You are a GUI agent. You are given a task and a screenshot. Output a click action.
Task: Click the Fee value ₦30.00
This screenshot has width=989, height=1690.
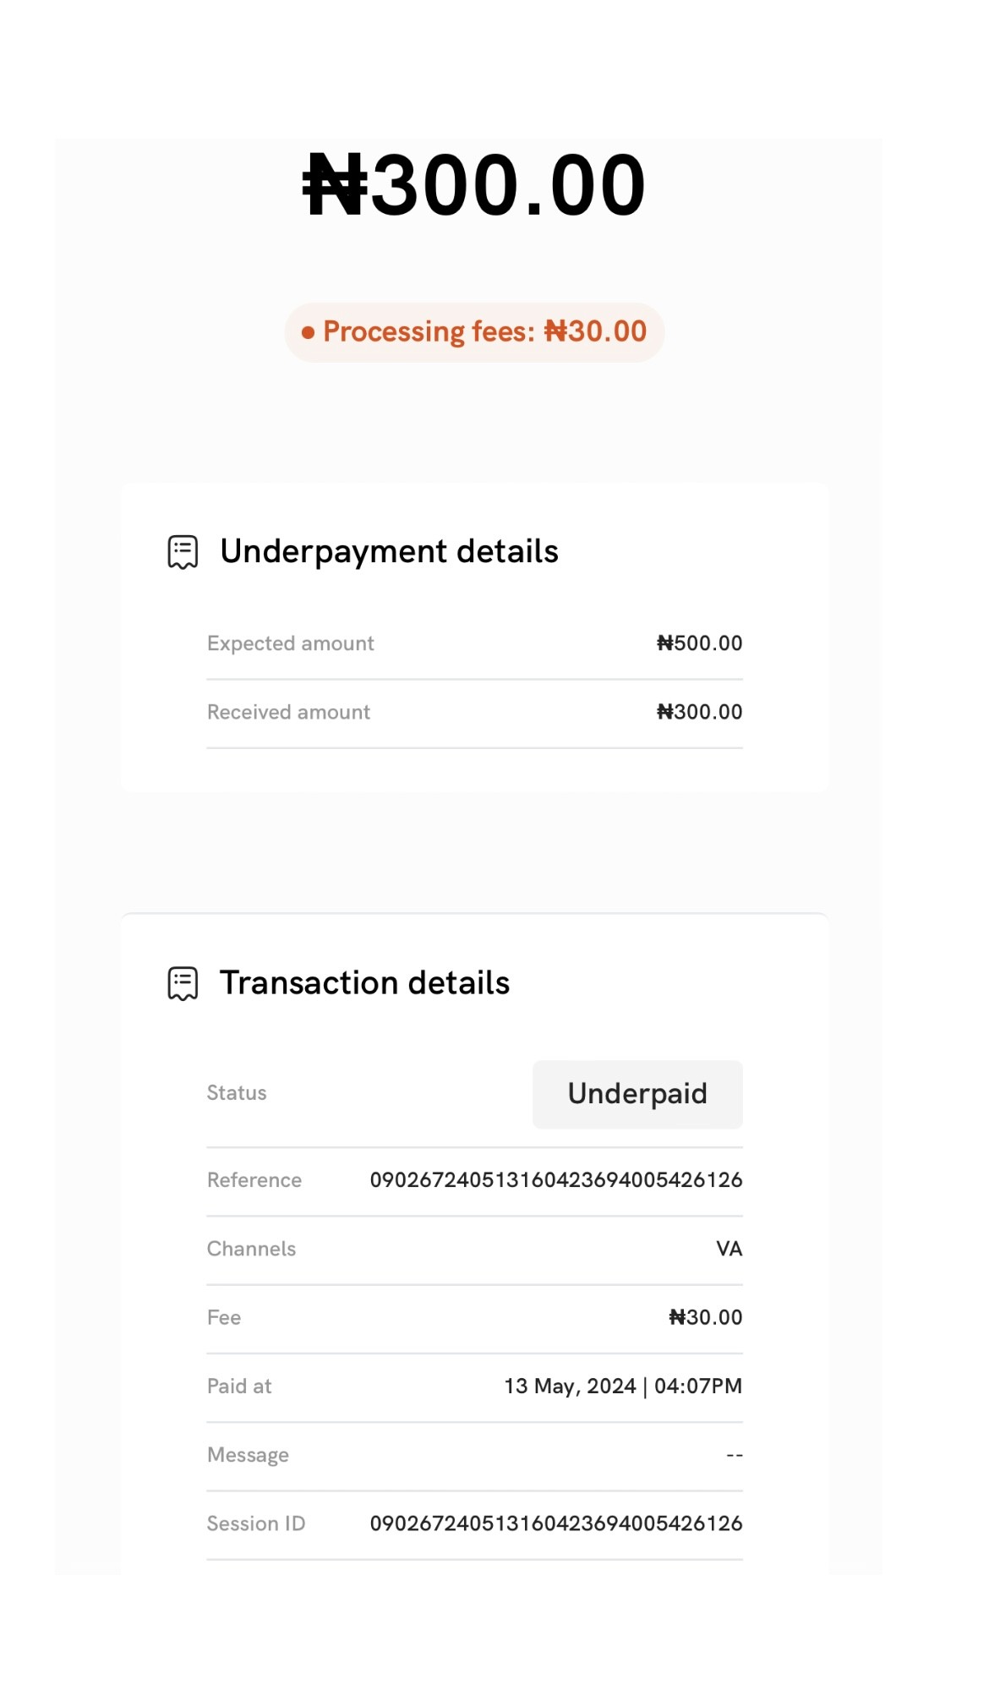pos(705,1317)
